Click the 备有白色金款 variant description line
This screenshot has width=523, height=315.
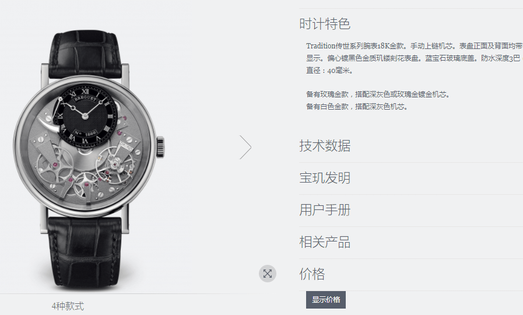[357, 107]
